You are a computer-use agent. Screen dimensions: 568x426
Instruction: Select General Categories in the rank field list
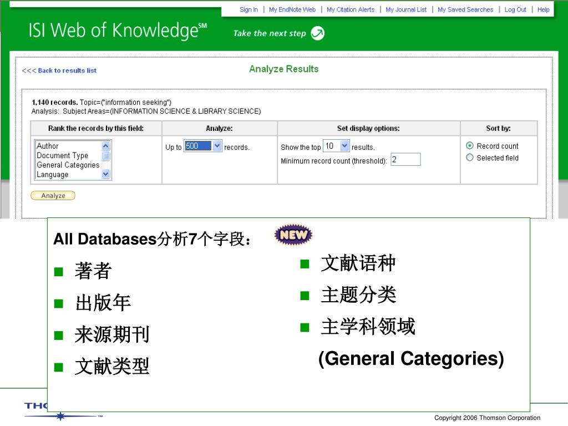[x=68, y=165]
